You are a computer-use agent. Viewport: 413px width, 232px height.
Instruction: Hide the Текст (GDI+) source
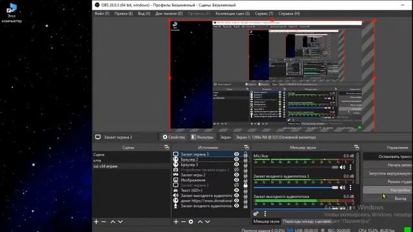(237, 190)
